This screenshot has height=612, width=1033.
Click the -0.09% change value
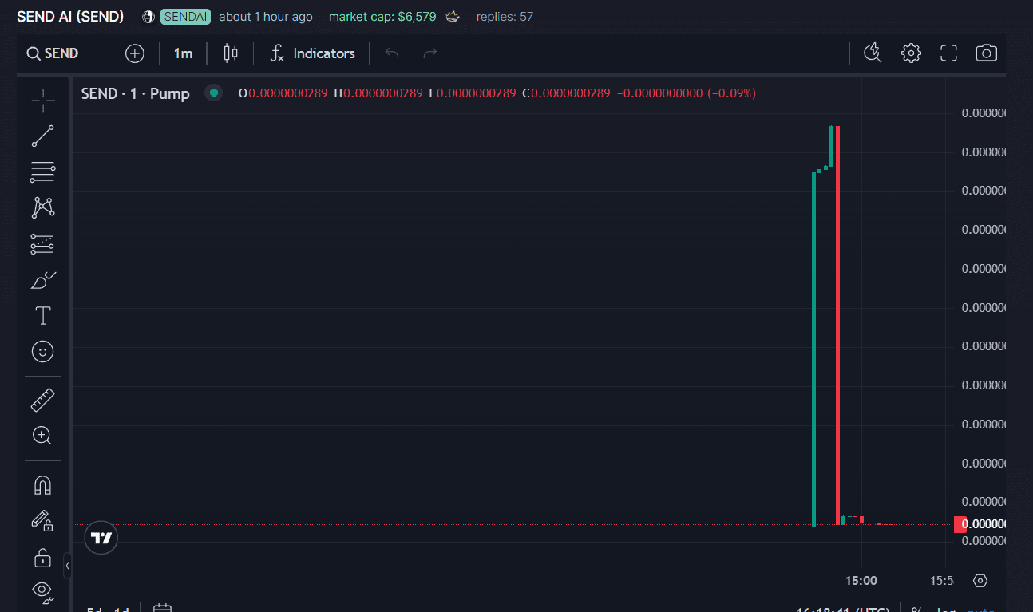pos(731,93)
